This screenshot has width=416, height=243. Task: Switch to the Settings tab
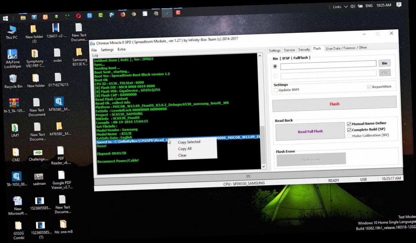coord(275,50)
